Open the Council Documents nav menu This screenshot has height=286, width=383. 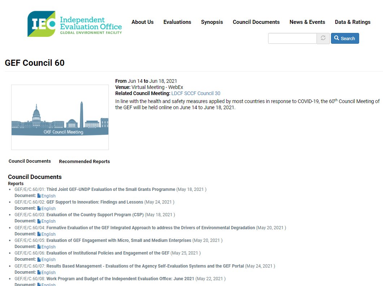[256, 22]
